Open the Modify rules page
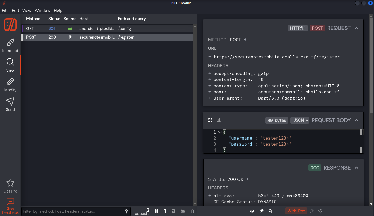Image resolution: width=374 pixels, height=216 pixels. [10, 85]
